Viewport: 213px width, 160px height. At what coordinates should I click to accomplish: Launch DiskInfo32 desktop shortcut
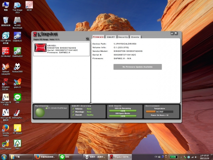17,37
